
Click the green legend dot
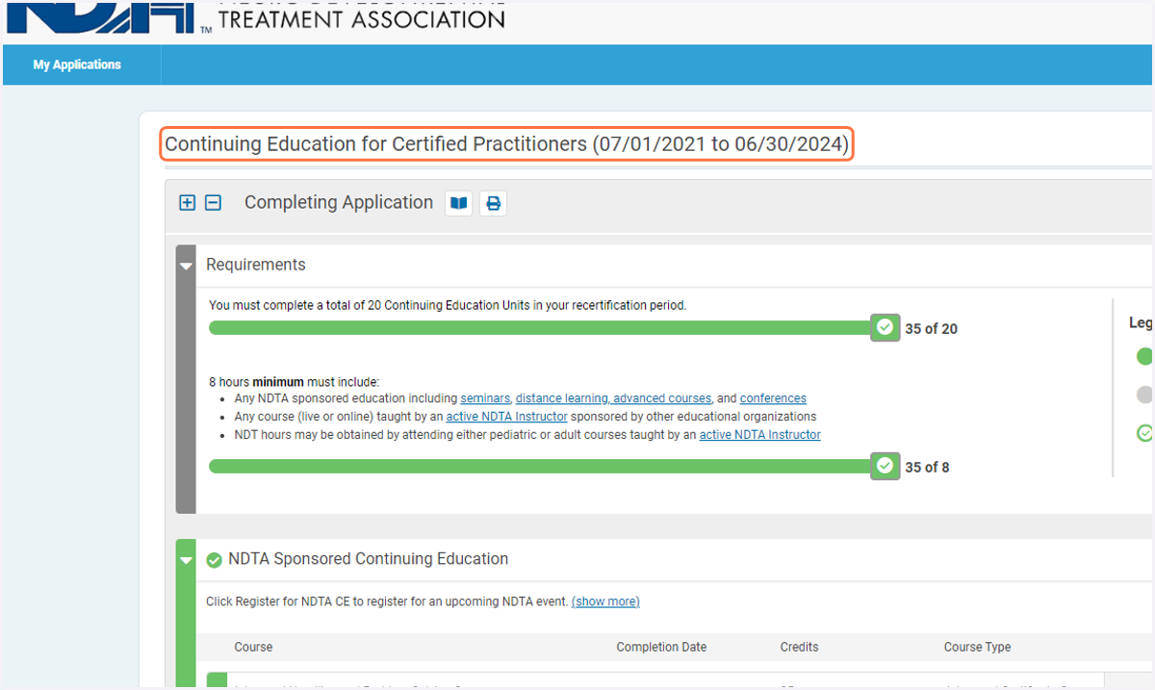coord(1144,357)
